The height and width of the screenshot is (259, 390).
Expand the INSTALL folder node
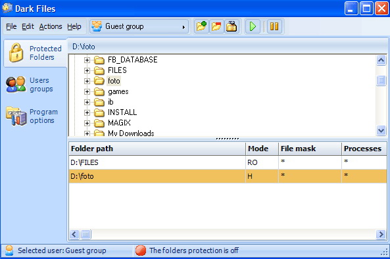pos(87,112)
